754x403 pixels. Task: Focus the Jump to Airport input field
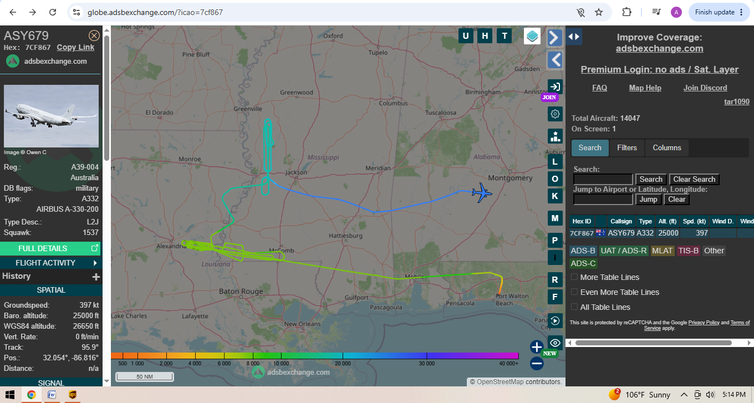point(603,200)
